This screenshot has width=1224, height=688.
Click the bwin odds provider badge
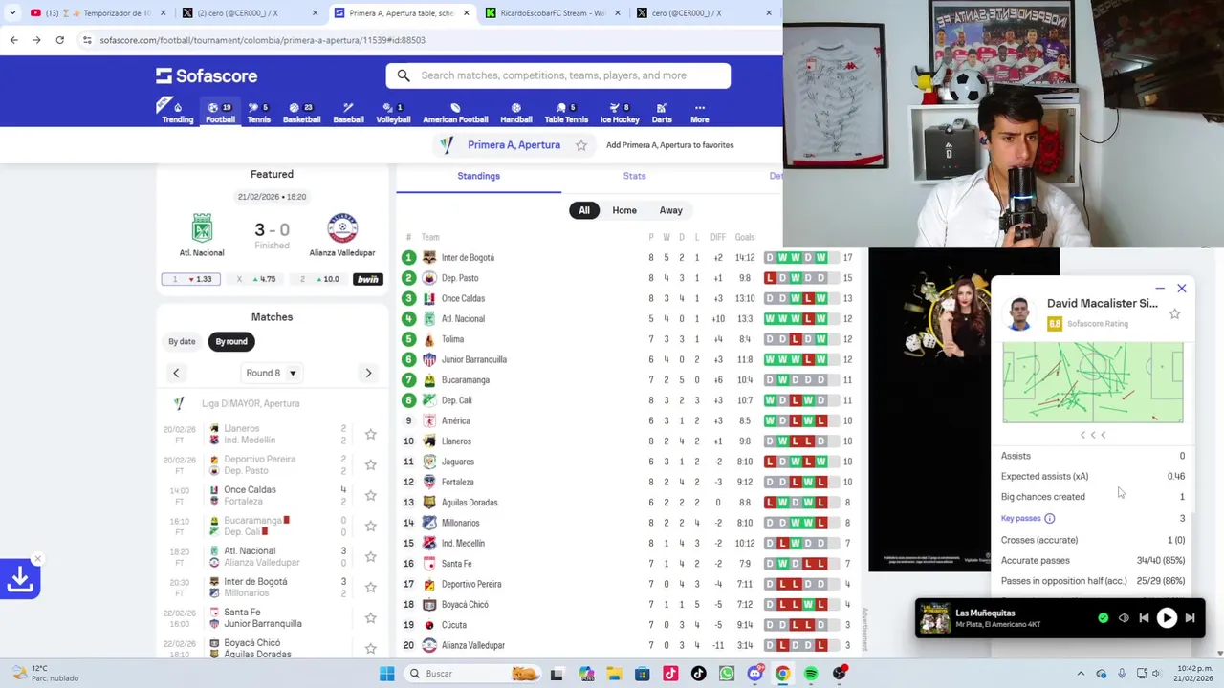pyautogui.click(x=367, y=279)
